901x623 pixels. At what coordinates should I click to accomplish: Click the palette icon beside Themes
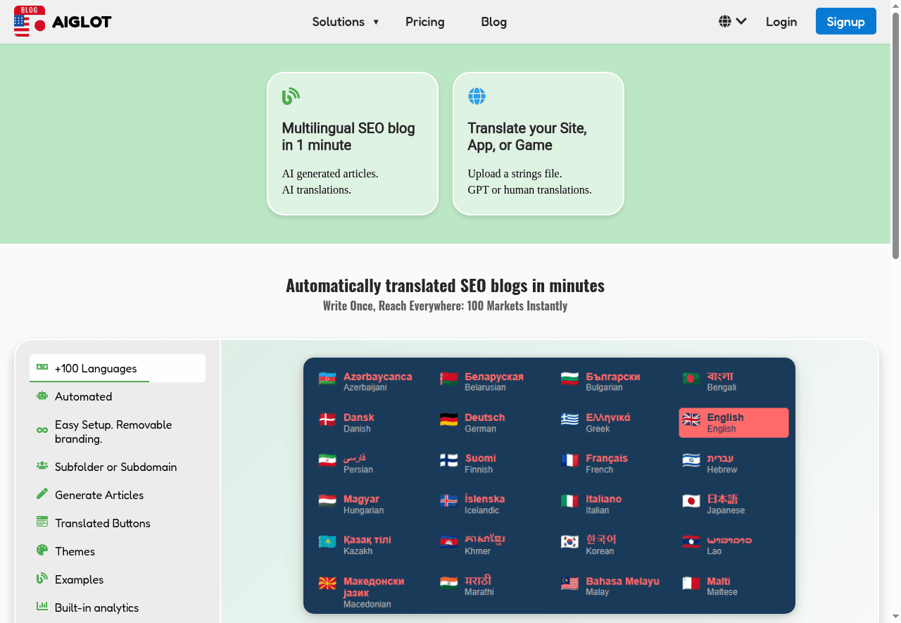point(42,550)
